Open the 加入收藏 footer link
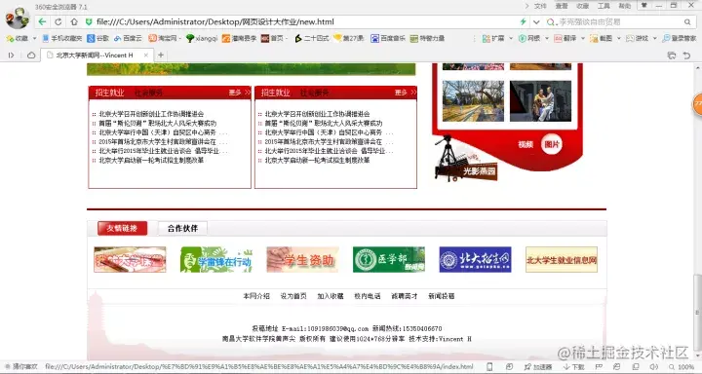Screen dimensions: 702x374 coord(331,296)
